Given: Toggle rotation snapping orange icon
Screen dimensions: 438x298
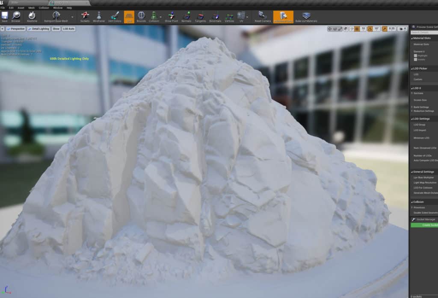Looking at the screenshot, I should 370,29.
